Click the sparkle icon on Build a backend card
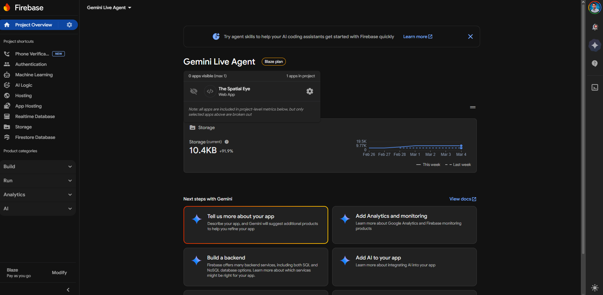The height and width of the screenshot is (295, 603). tap(197, 260)
